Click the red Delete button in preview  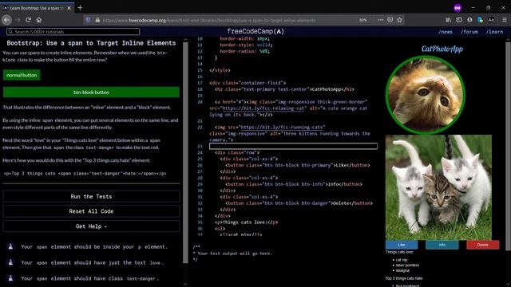(x=482, y=245)
